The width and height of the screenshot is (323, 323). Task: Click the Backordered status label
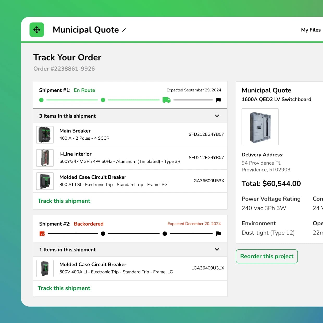coord(89,224)
